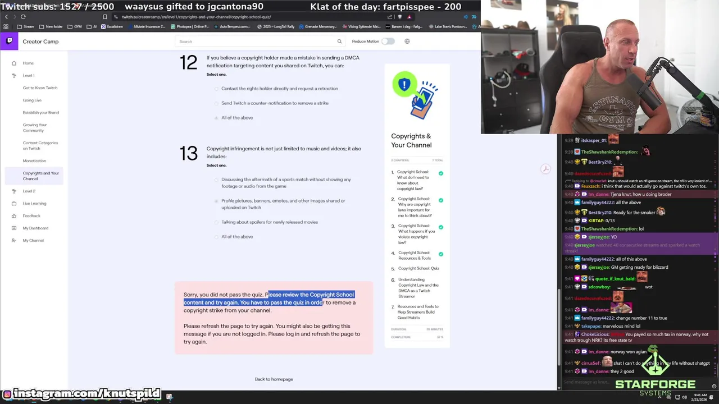The width and height of the screenshot is (719, 404).
Task: Open chapter 7 'Resources and Tools to Help Streamers'
Action: (418, 312)
